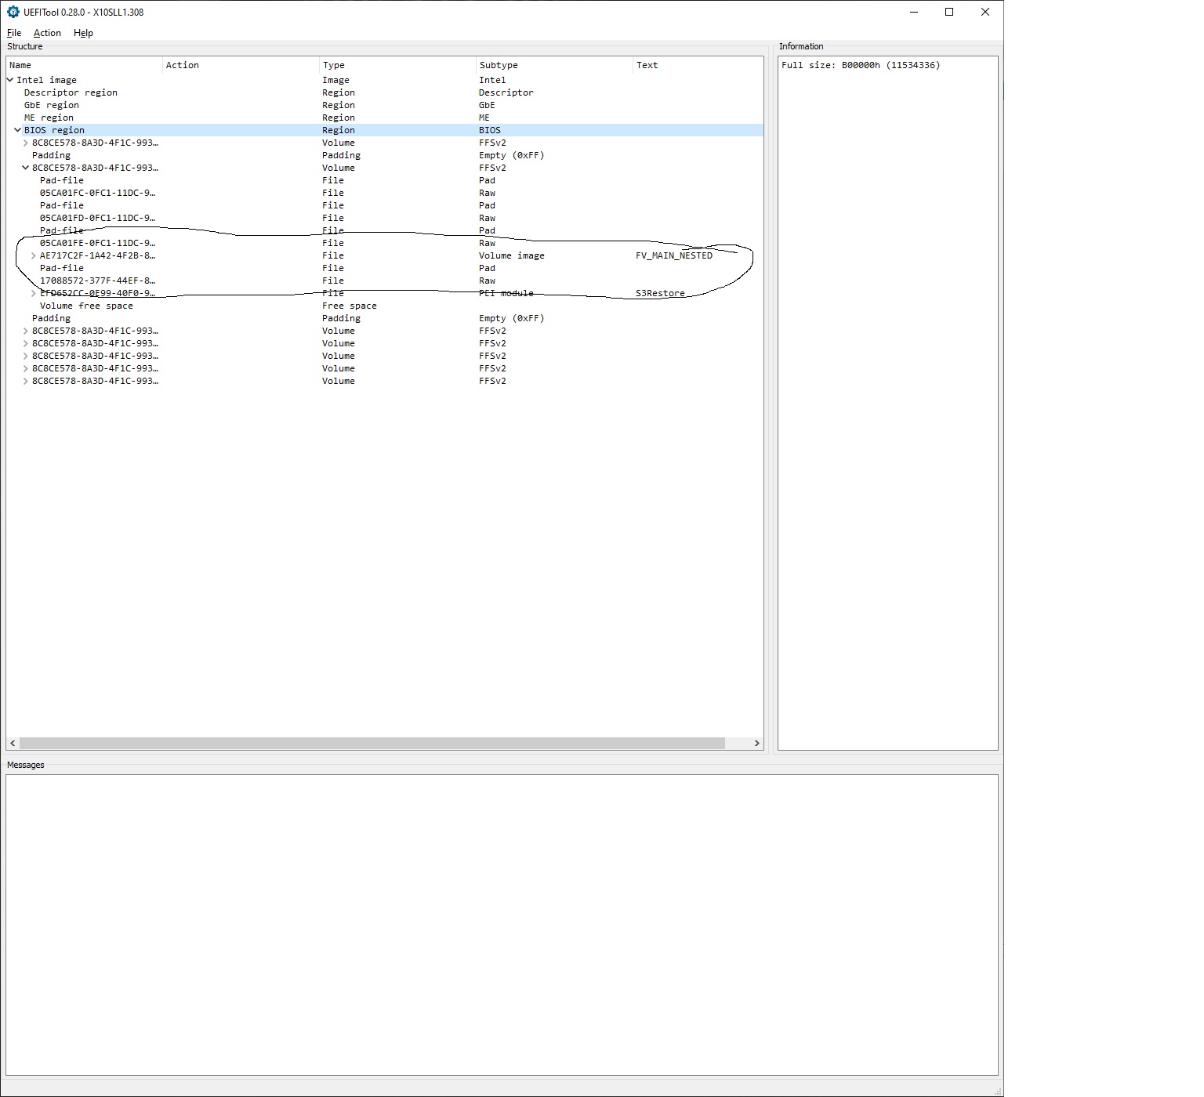1204x1097 pixels.
Task: Collapse the Intel image tree node
Action: point(10,80)
